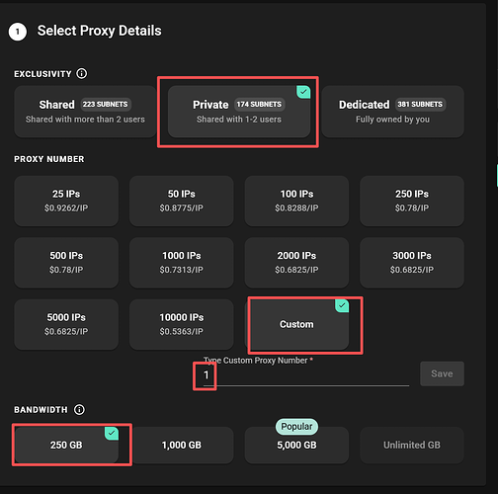Select 1000 IPs at $0.7313/IP

[x=182, y=263]
